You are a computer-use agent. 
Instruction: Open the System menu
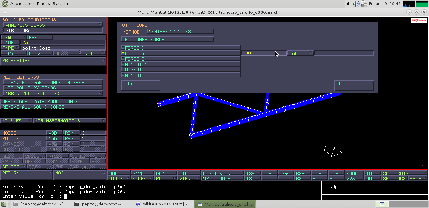[60, 4]
